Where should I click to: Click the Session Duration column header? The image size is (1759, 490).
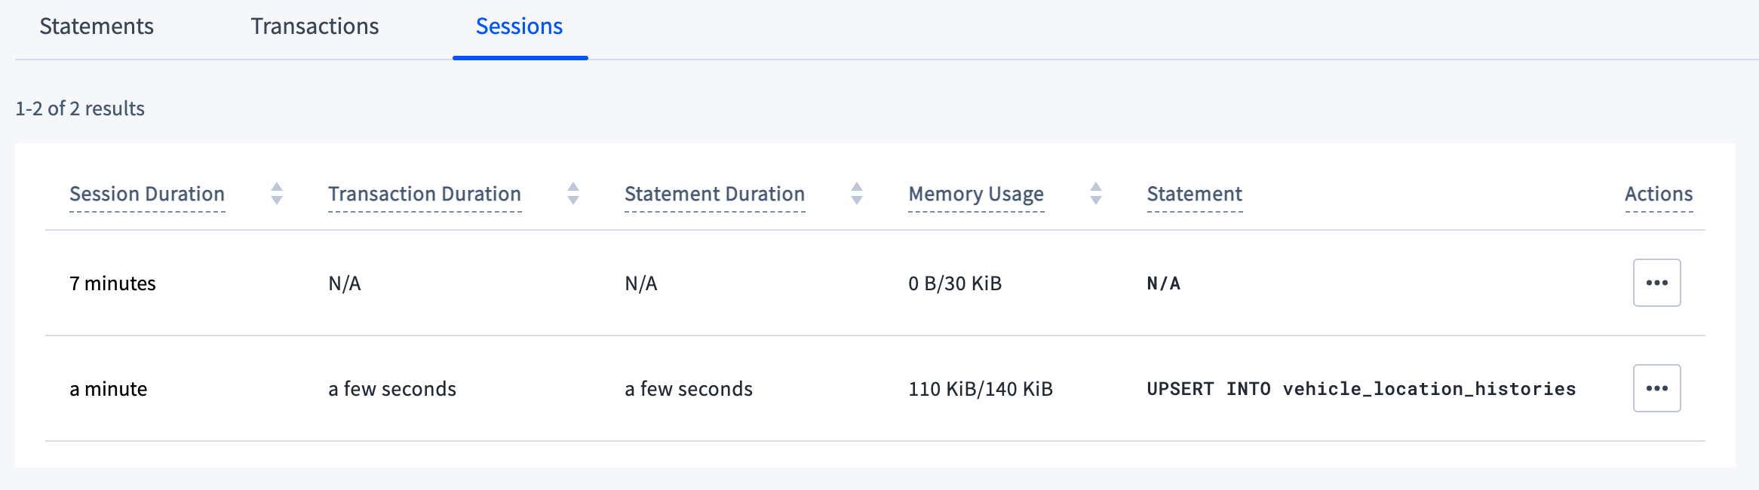[147, 194]
